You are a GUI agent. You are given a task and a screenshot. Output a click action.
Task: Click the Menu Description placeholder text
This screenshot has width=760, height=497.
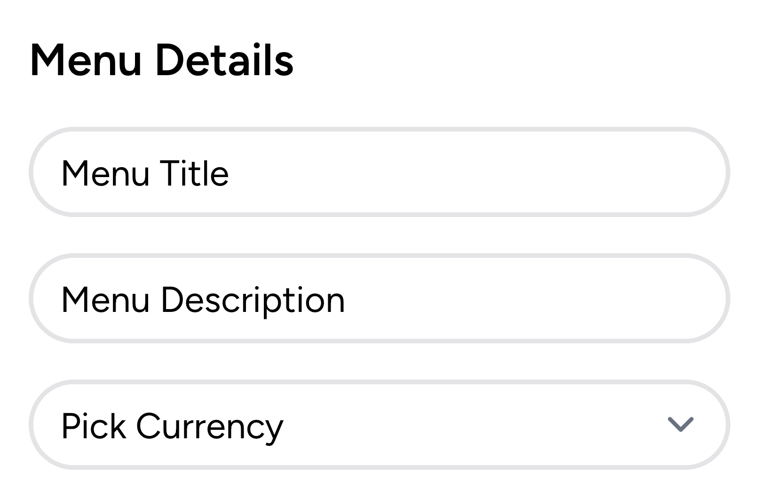coord(203,301)
